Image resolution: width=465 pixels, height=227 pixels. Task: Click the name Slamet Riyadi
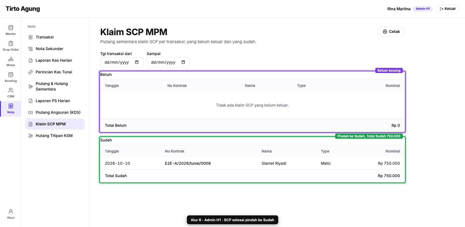274,163
